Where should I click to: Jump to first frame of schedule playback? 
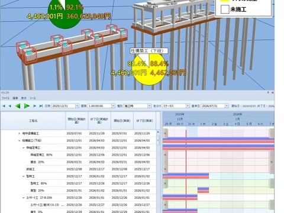point(4,106)
